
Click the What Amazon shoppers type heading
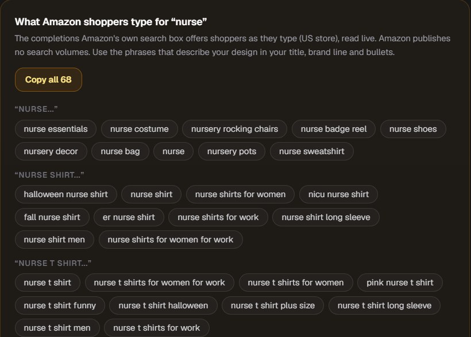[111, 22]
